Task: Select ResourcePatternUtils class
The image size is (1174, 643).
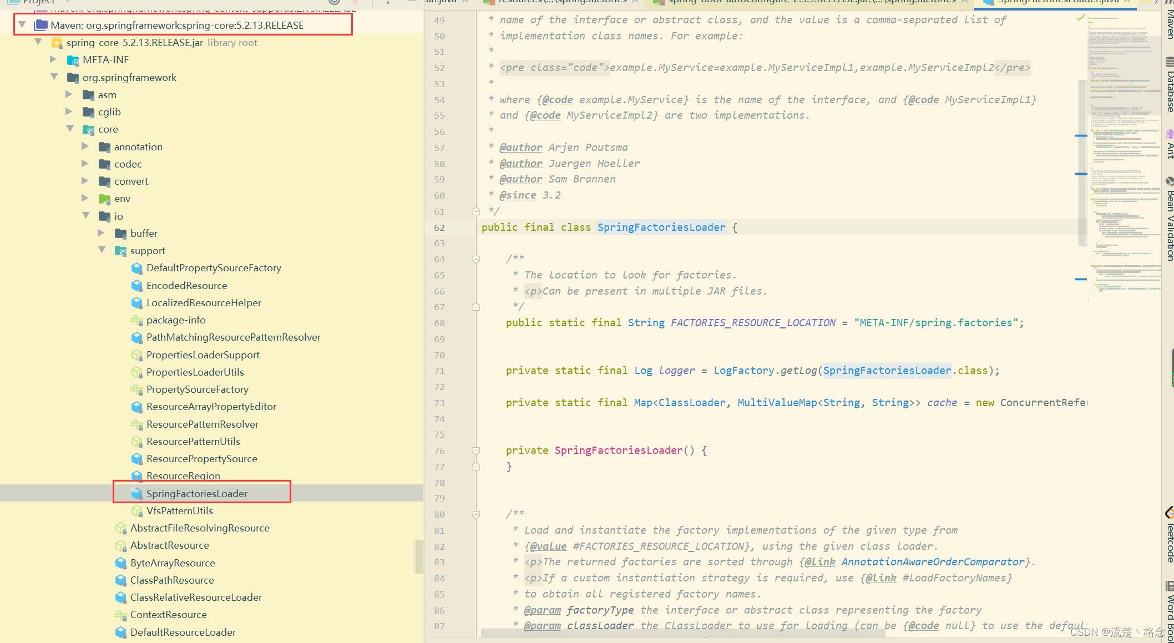Action: pyautogui.click(x=193, y=442)
